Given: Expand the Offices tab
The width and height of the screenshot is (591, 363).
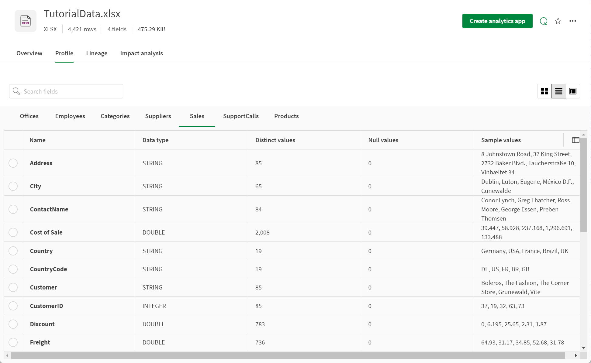Looking at the screenshot, I should pyautogui.click(x=29, y=116).
